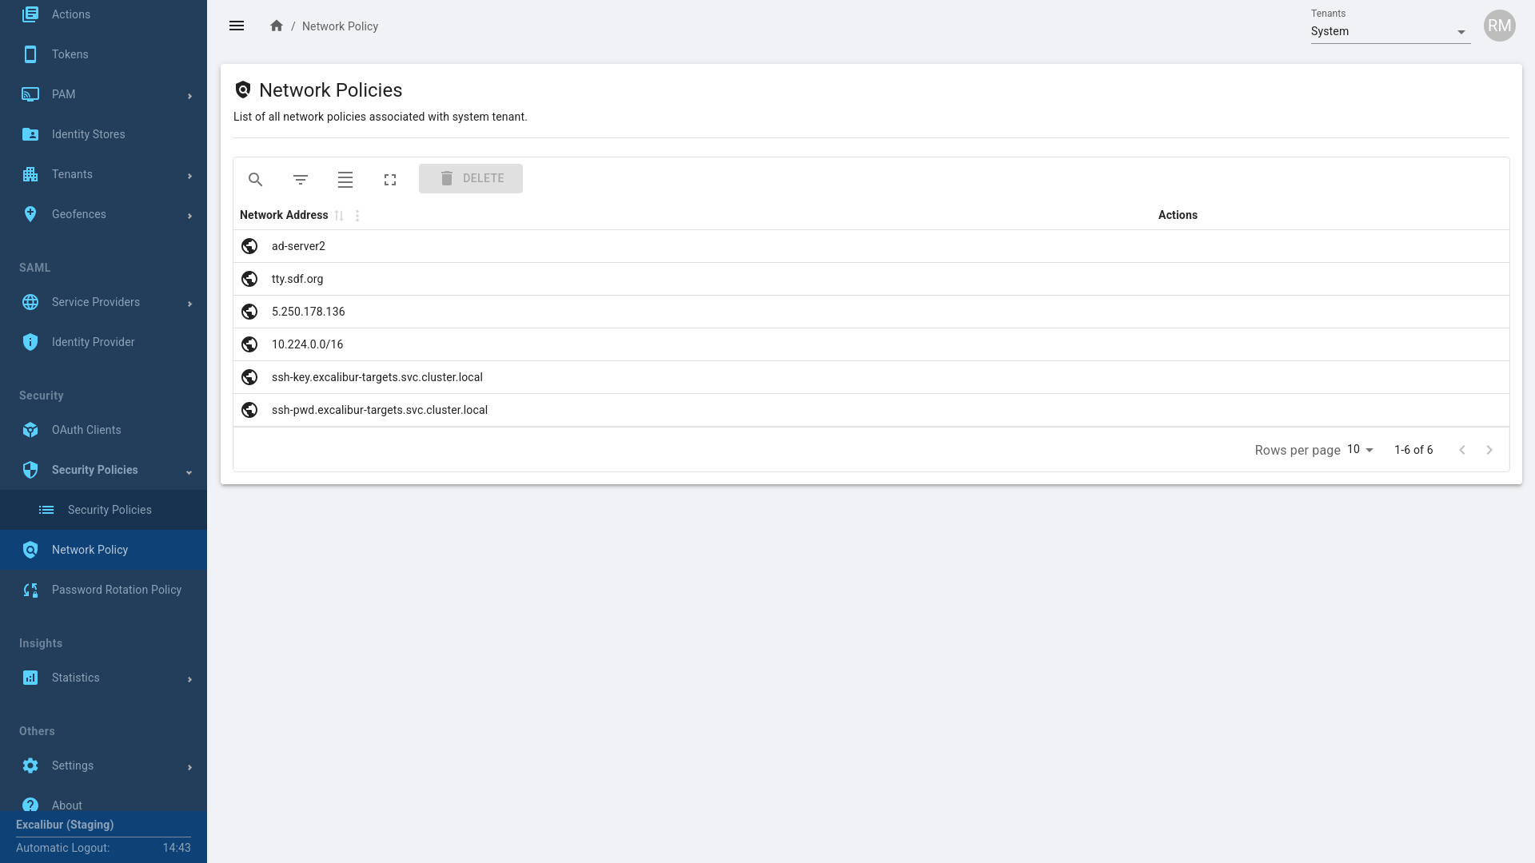
Task: Toggle fullscreen table view icon
Action: tap(390, 180)
